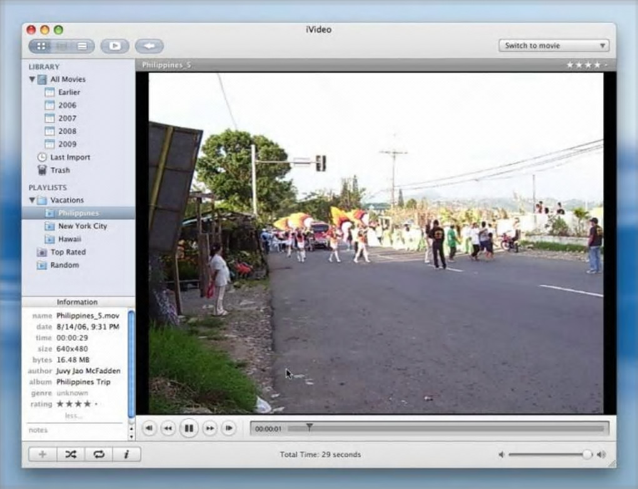This screenshot has height=489, width=638.
Task: Click the Top Rated playlist icon
Action: coord(41,252)
